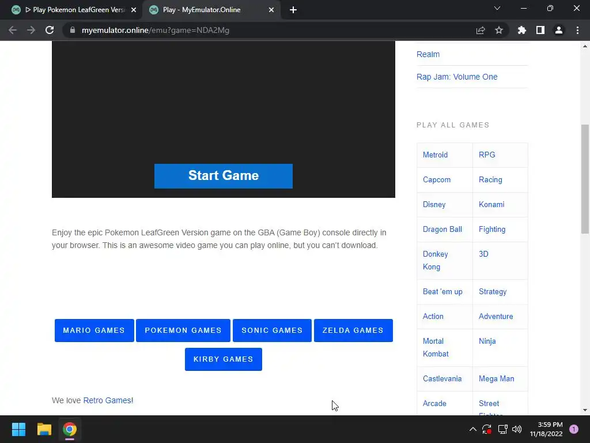Open the clock showing 3:59 PM

(x=546, y=429)
